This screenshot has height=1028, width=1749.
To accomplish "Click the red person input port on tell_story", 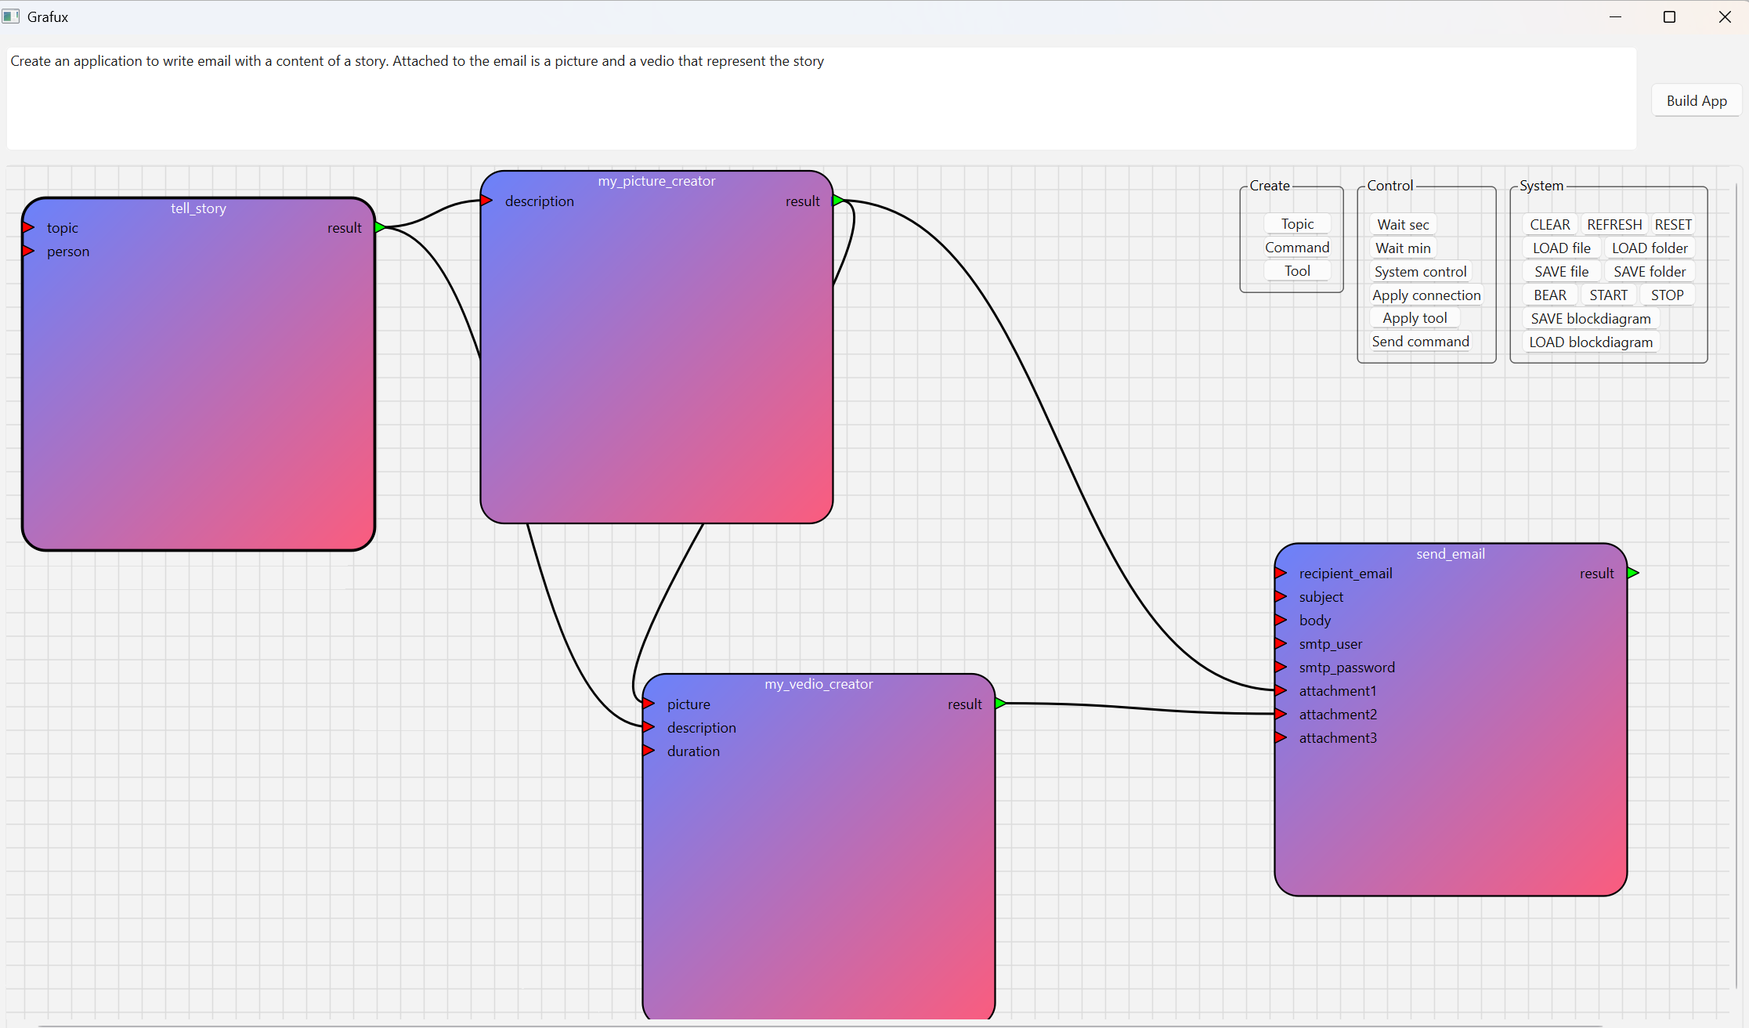I will click(29, 252).
